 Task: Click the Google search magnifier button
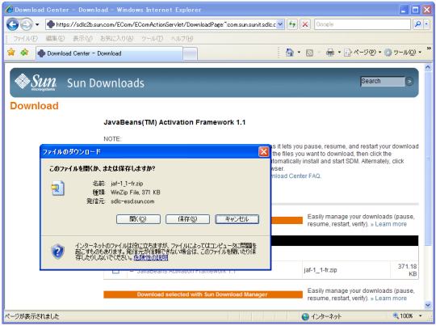point(417,24)
